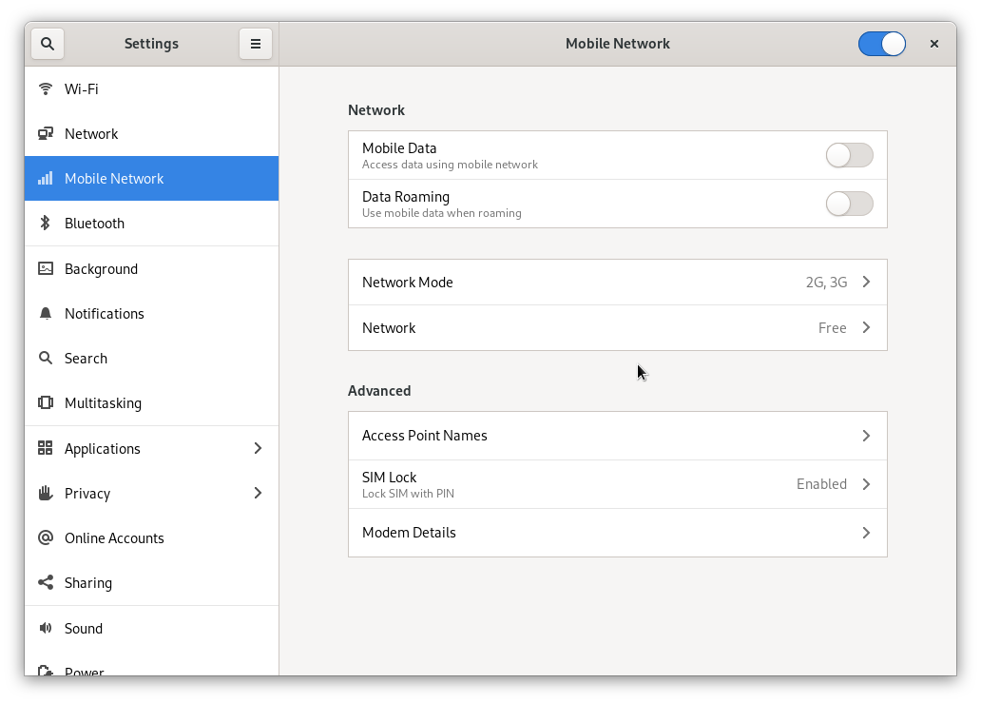Expand the Privacy sidebar chevron
The width and height of the screenshot is (981, 703).
pos(258,493)
